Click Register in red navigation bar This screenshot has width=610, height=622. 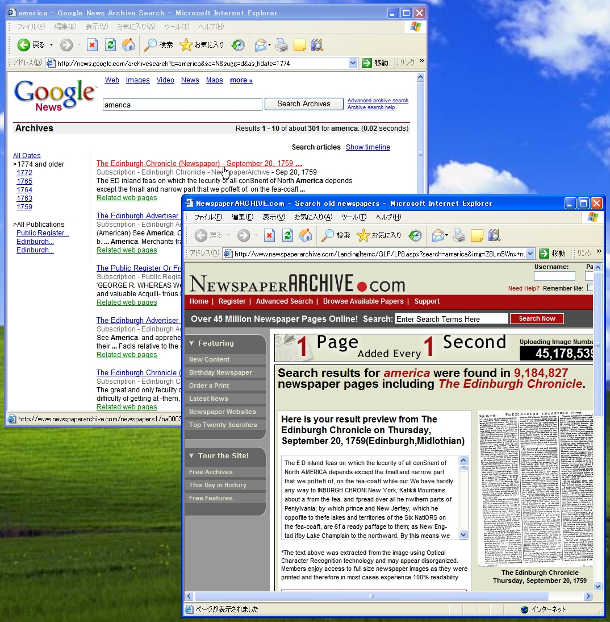232,301
